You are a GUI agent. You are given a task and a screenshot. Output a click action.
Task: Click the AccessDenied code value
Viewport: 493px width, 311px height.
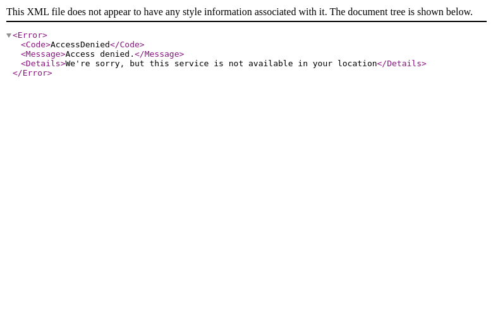[x=80, y=45]
